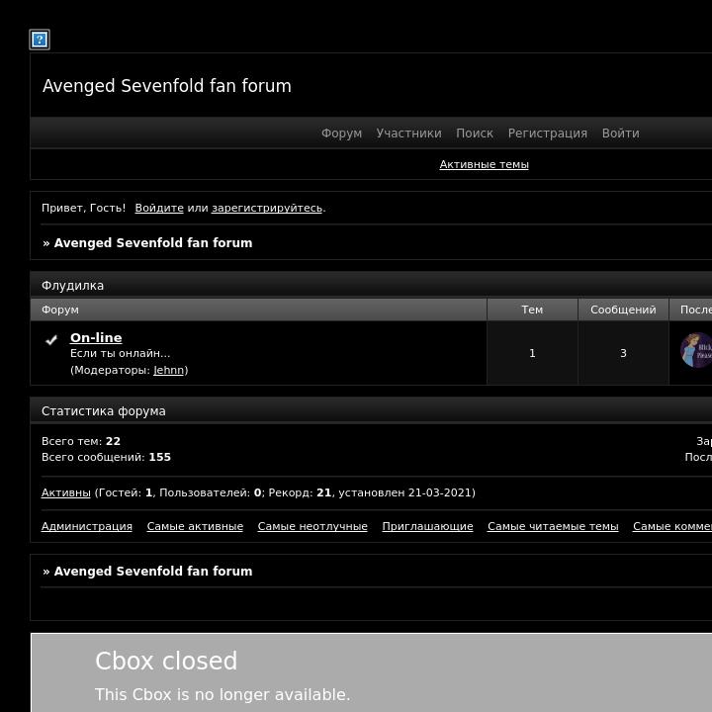
Task: Open the Форум menu item
Action: coord(341,133)
